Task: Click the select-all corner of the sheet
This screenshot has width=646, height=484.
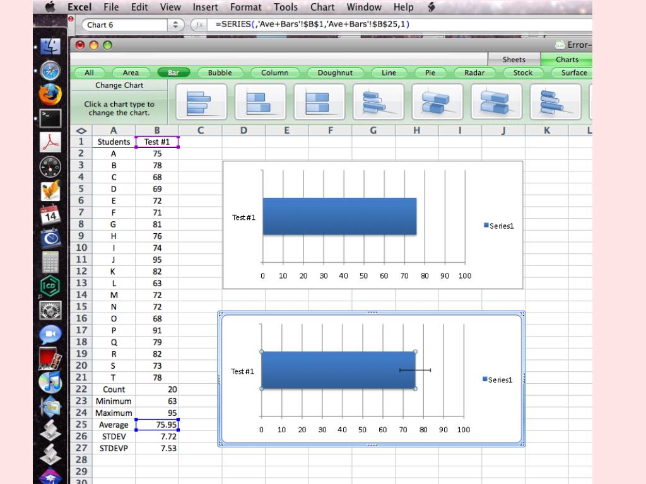Action: [81, 130]
